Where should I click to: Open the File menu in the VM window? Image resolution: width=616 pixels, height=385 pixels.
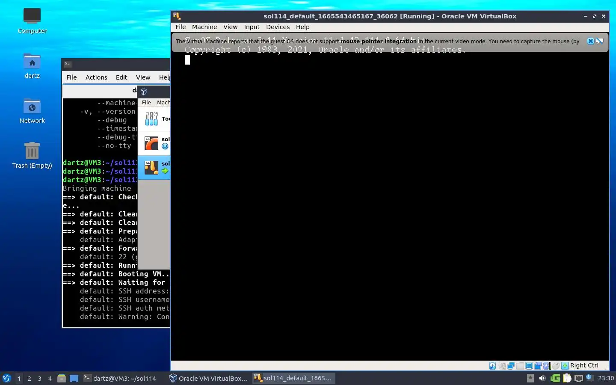181,27
